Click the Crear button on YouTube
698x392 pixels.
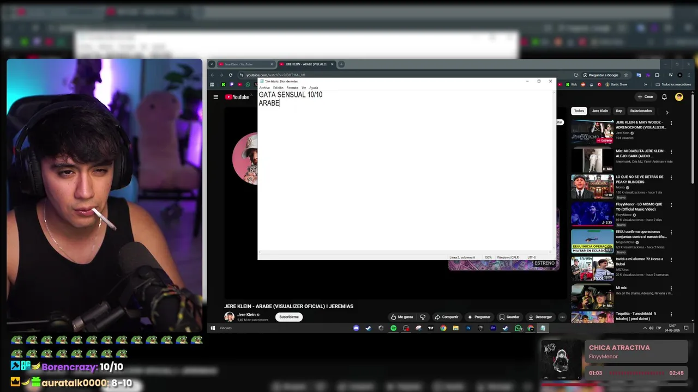coord(645,97)
